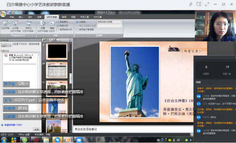Click the fullscreen expand arrows icon
The height and width of the screenshot is (143, 236).
click(207, 4)
